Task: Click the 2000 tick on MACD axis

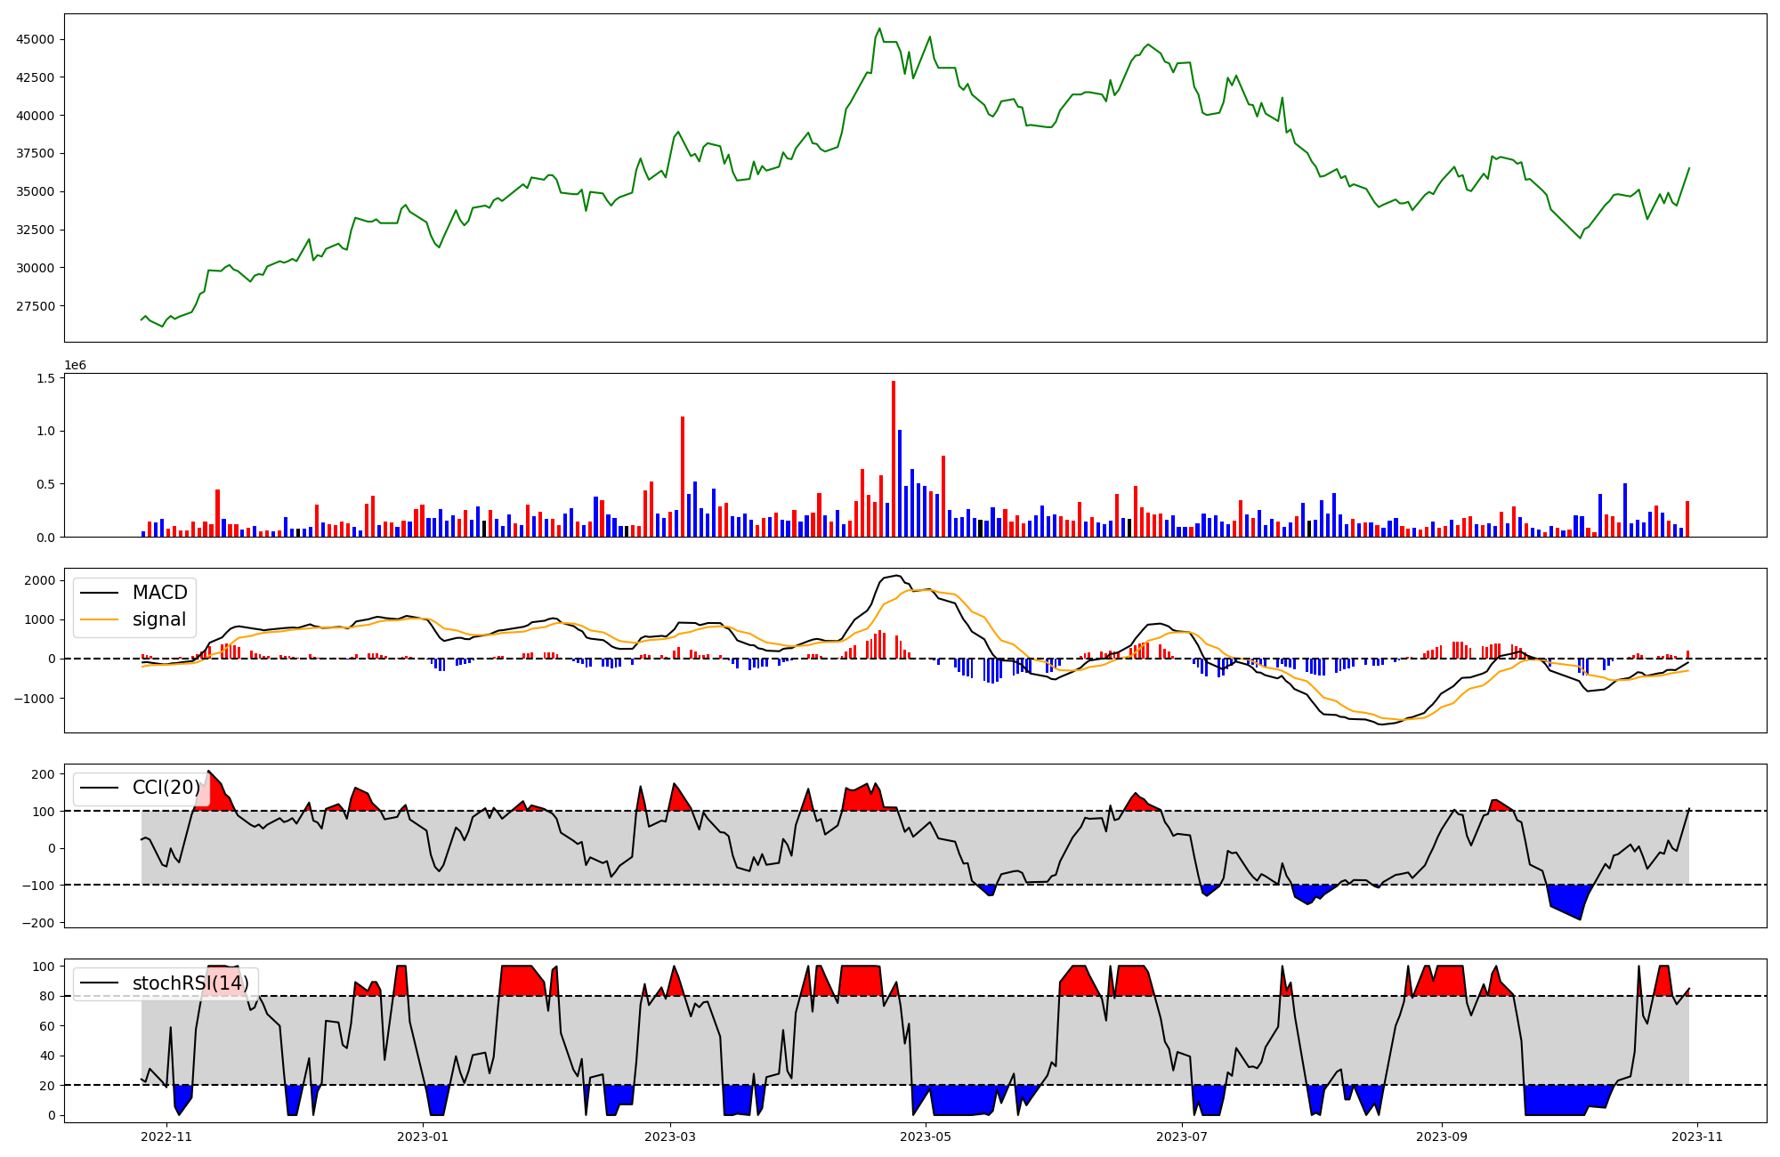Action: click(40, 580)
